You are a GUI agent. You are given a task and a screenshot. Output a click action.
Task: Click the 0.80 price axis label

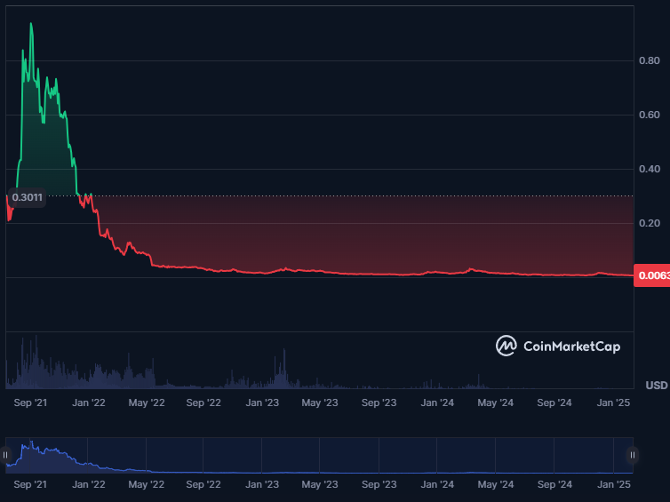tap(649, 60)
